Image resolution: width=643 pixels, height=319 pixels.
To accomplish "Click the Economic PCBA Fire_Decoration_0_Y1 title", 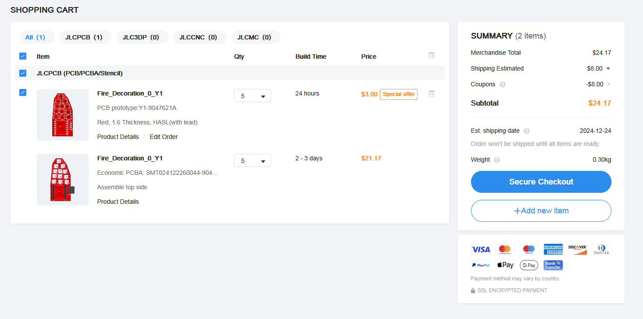I will pyautogui.click(x=130, y=158).
